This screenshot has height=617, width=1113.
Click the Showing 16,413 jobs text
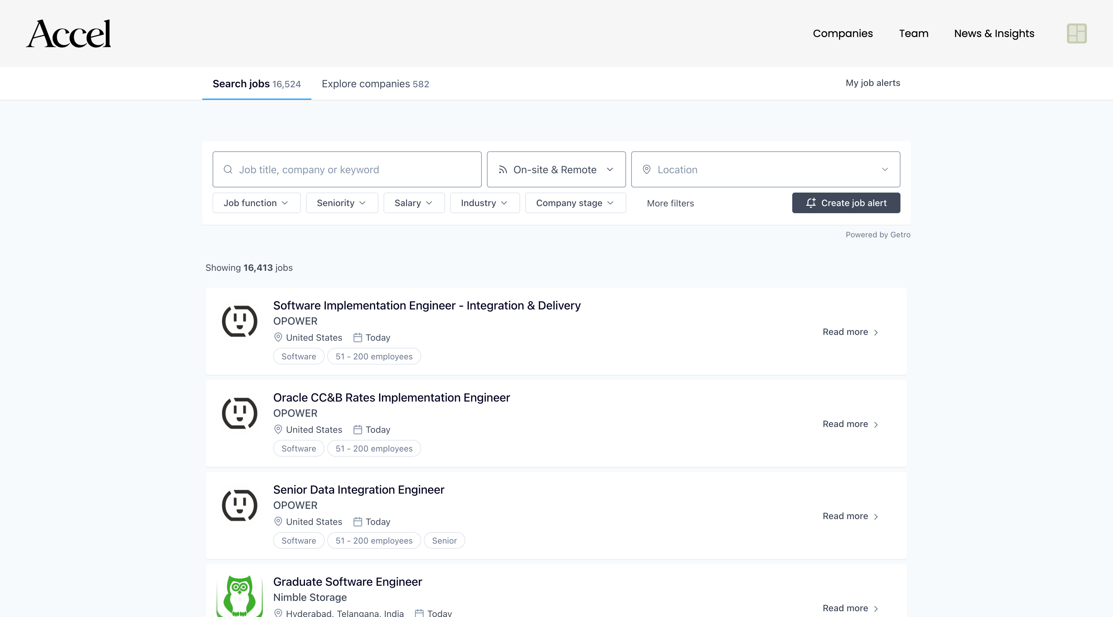[x=249, y=268]
